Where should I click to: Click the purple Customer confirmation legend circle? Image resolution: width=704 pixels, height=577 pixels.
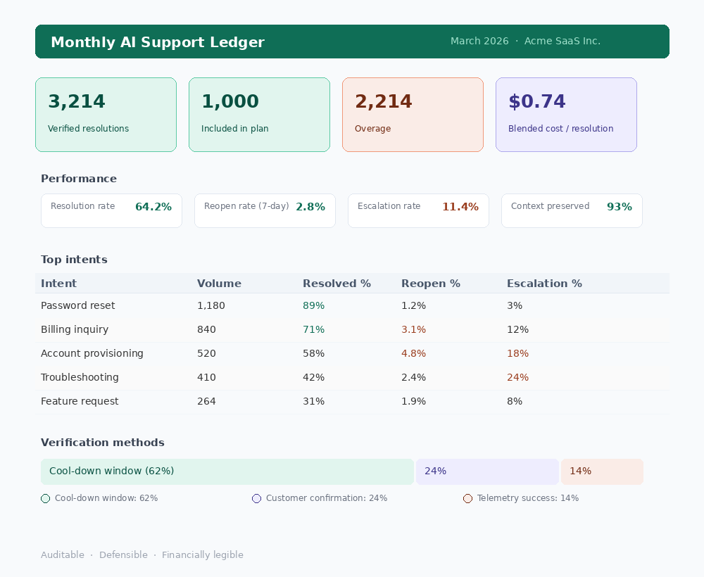[257, 499]
